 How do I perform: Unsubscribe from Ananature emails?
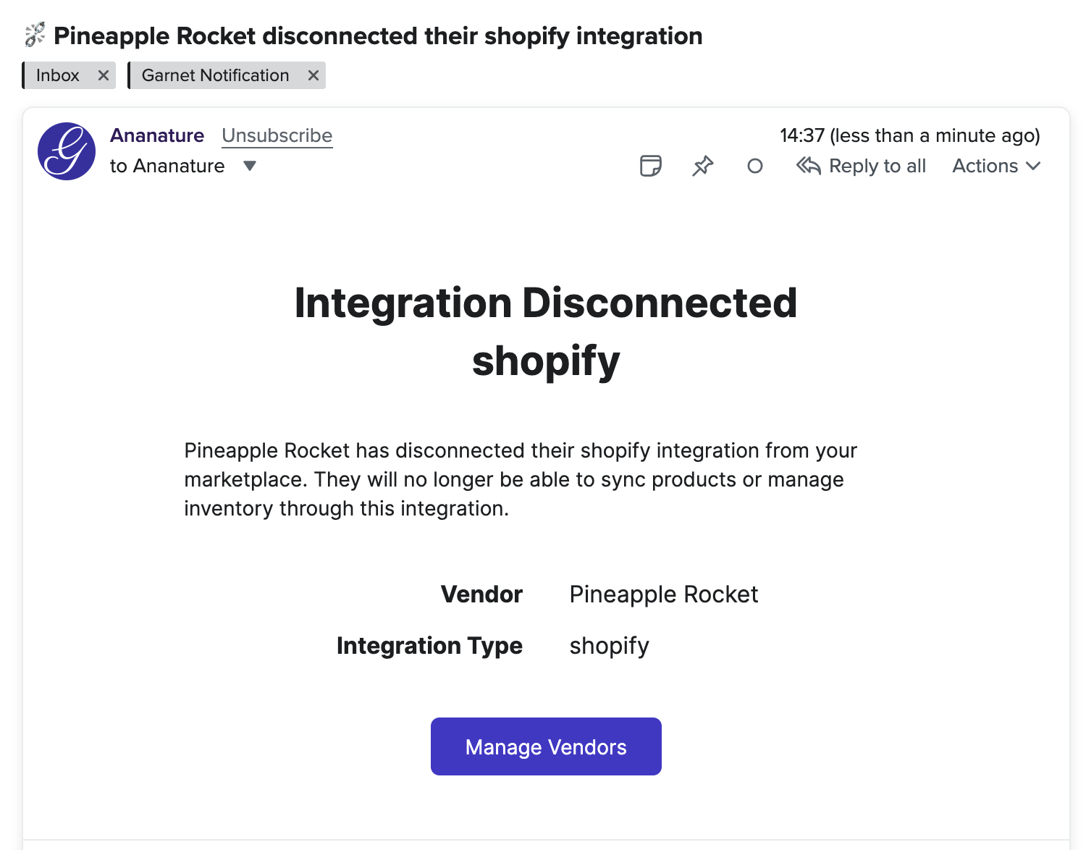pos(277,135)
